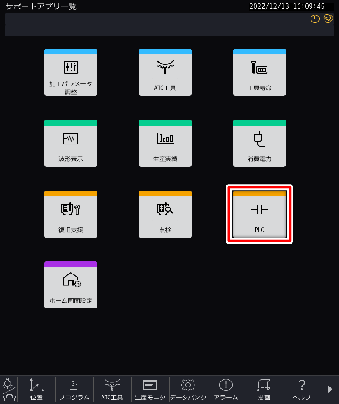Select 位置 in the bottom menu bar
Viewport: 339px width, 404px height.
click(36, 389)
